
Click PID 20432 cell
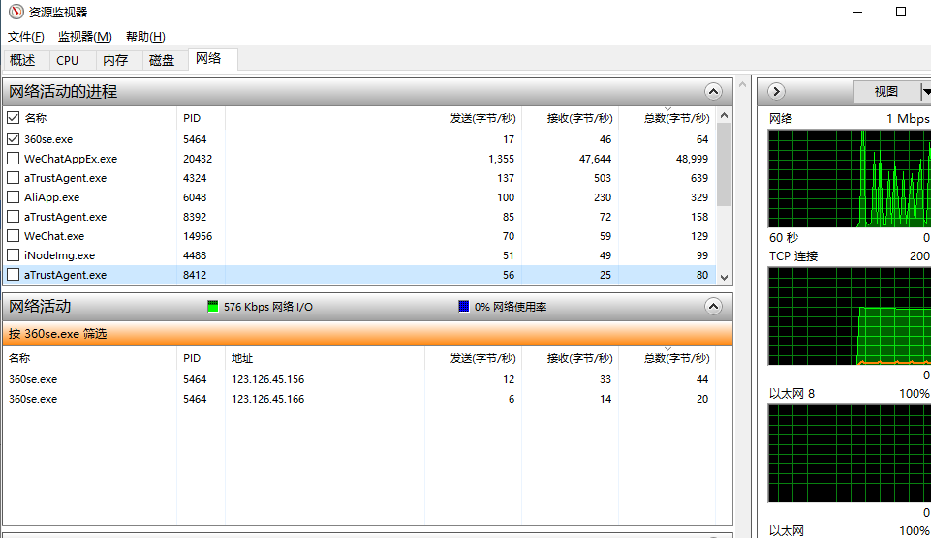point(198,159)
